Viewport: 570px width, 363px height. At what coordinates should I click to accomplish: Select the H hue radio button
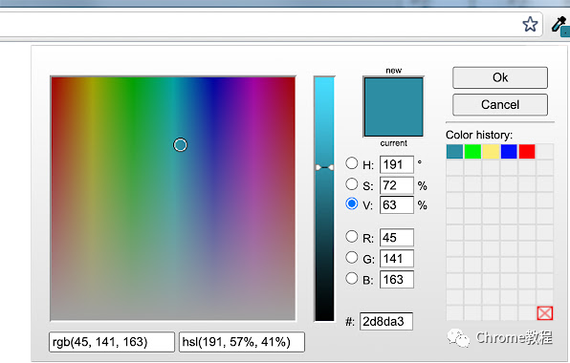point(352,163)
